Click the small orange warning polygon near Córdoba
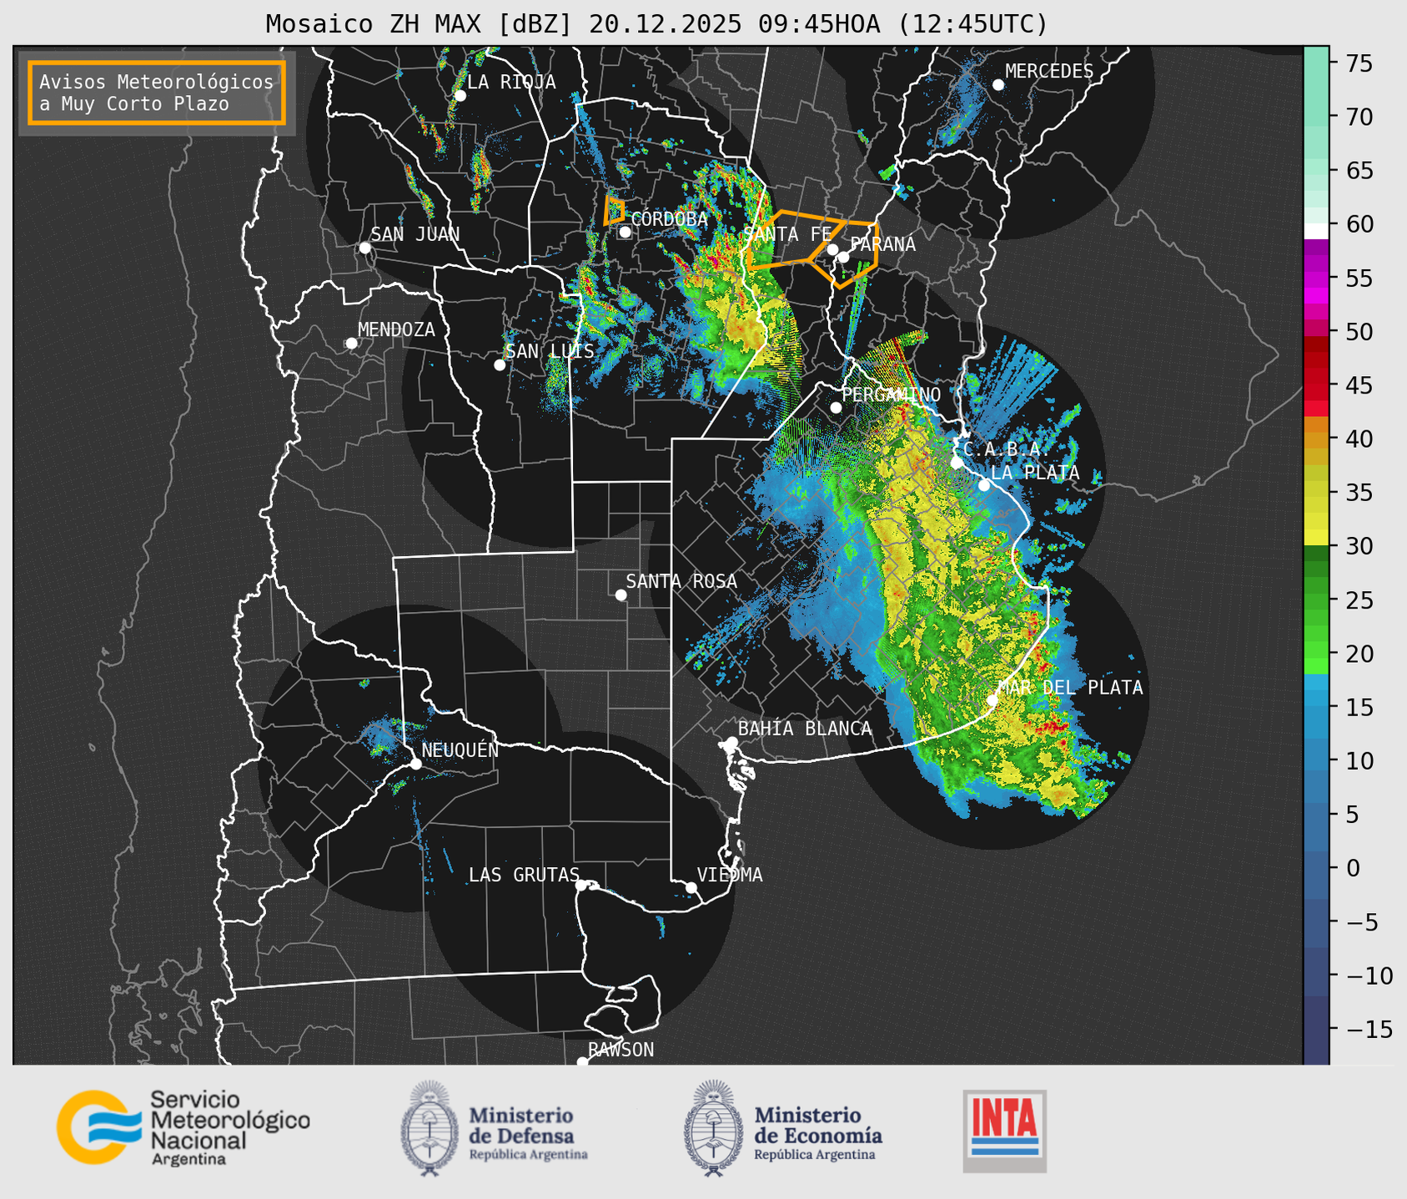 click(x=614, y=210)
